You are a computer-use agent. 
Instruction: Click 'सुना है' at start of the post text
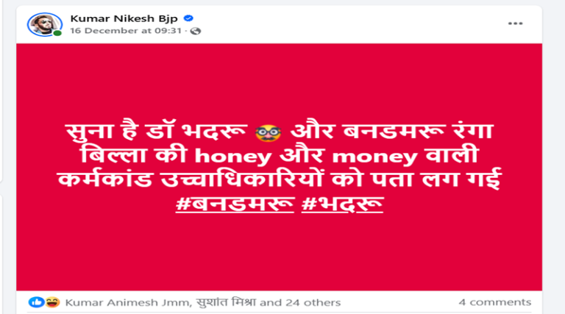click(102, 132)
